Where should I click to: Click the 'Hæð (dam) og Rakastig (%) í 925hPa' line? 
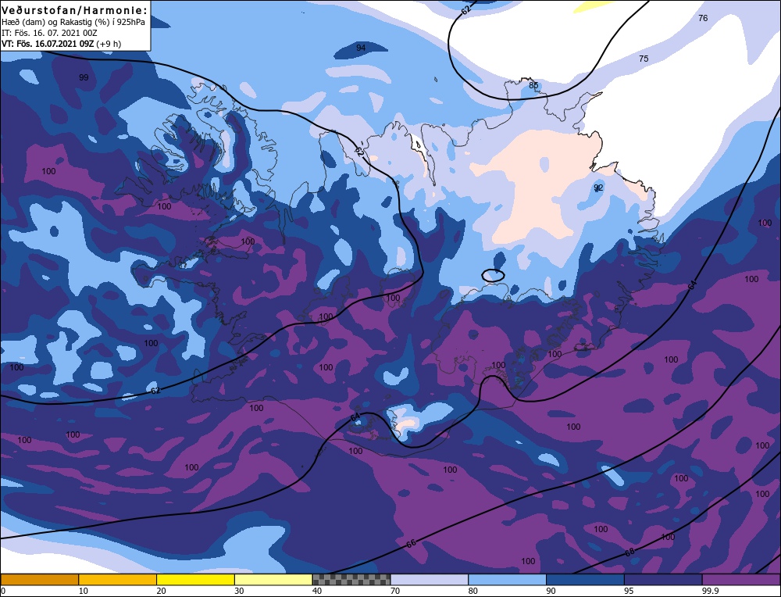[73, 22]
